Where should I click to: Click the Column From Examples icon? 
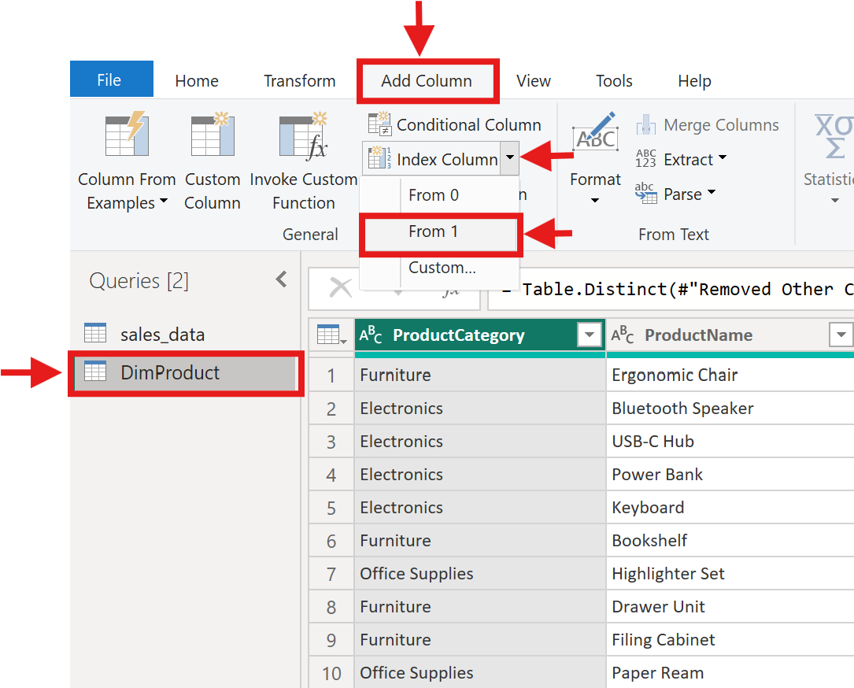127,134
